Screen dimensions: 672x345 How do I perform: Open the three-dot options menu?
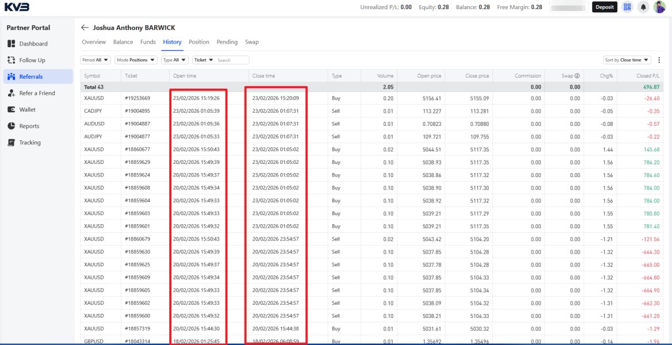(x=659, y=60)
